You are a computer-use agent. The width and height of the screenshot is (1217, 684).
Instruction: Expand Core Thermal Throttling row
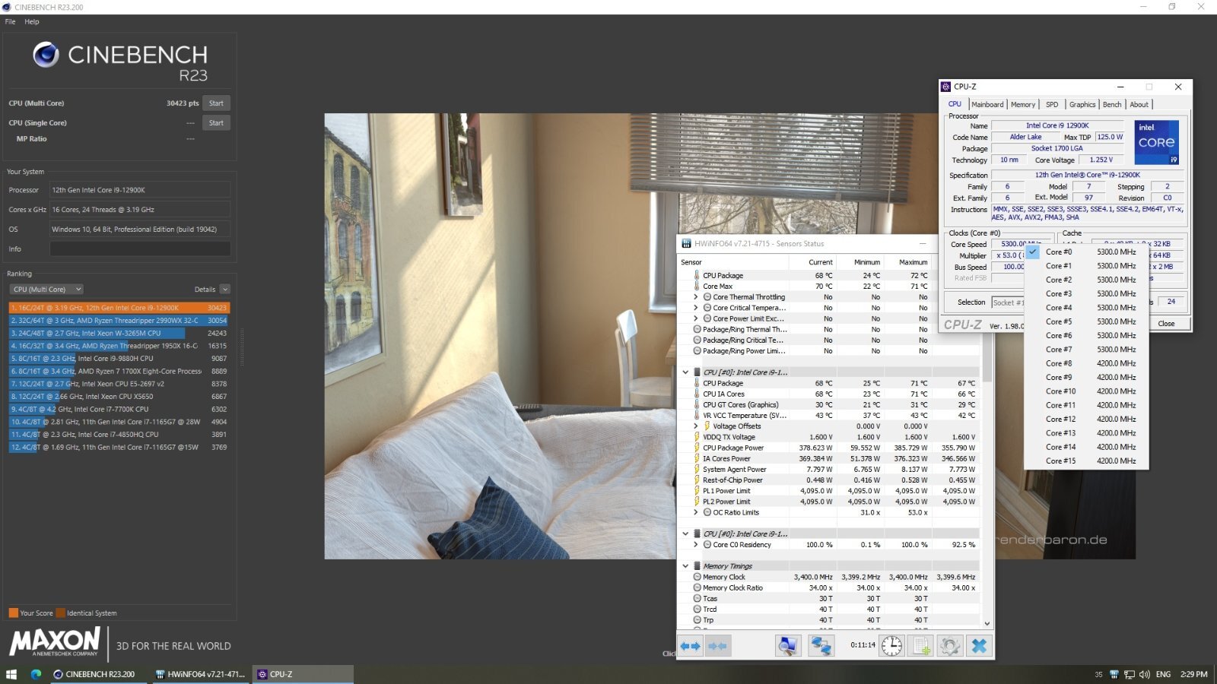(695, 297)
